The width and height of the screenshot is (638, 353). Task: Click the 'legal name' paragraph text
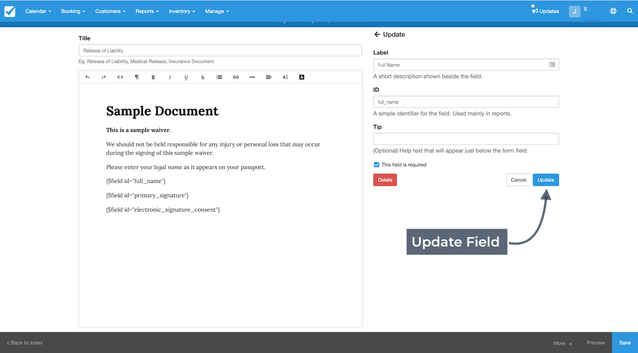(185, 167)
